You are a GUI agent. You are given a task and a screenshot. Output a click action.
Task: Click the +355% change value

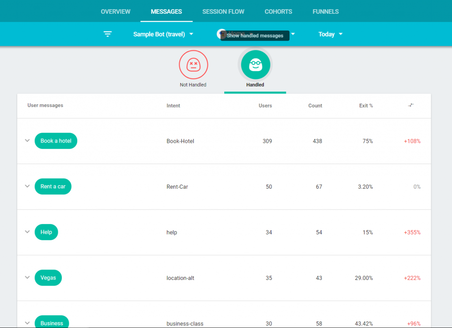pos(412,232)
